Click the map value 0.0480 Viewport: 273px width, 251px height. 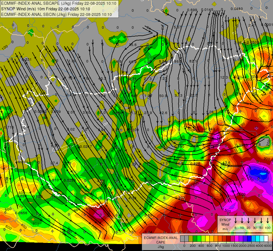click(237, 9)
